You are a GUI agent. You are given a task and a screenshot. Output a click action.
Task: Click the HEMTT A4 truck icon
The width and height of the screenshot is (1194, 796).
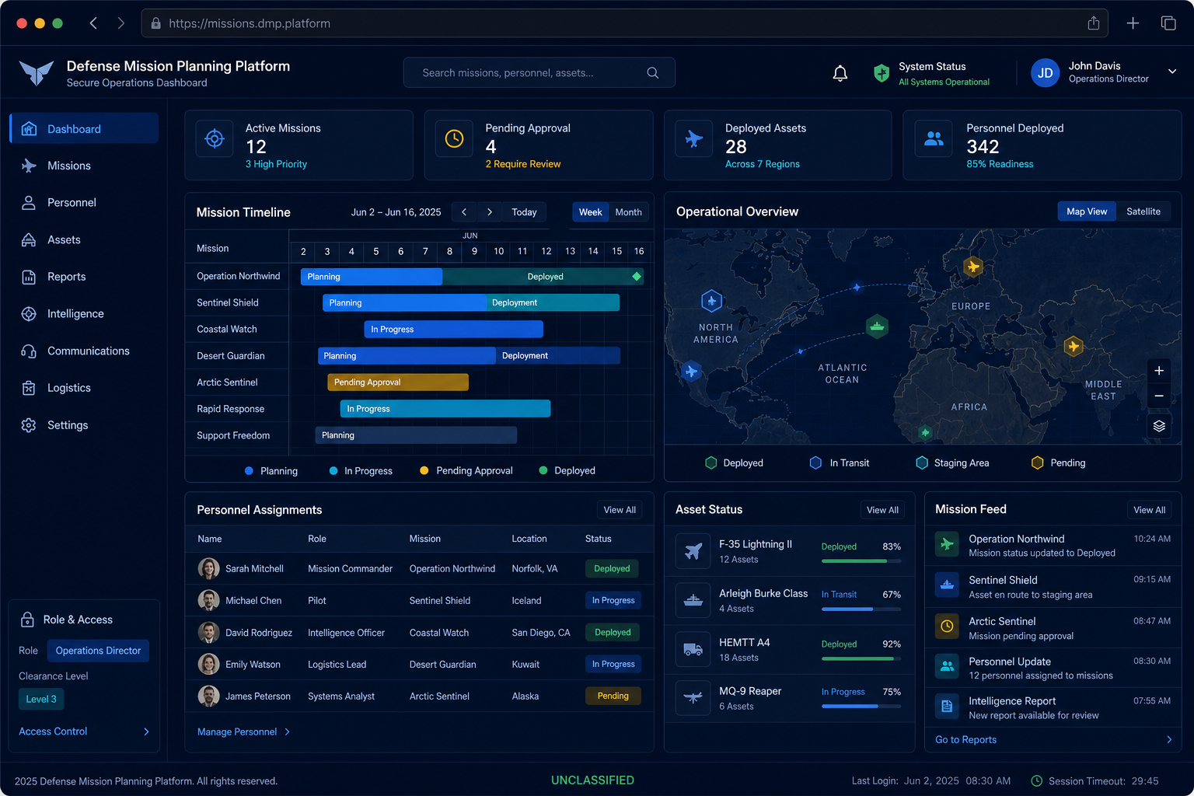tap(693, 649)
